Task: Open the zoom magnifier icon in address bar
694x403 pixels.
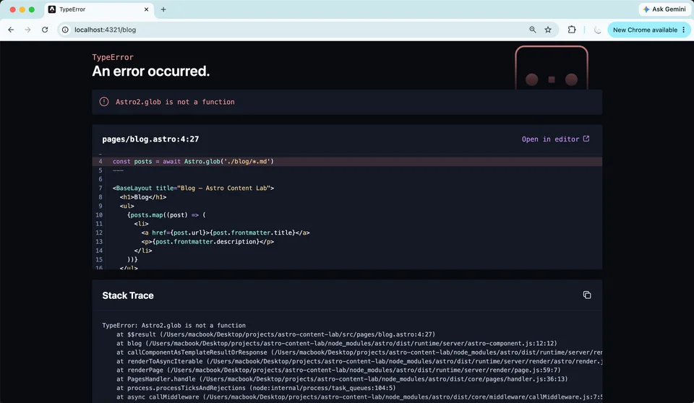Action: tap(533, 30)
